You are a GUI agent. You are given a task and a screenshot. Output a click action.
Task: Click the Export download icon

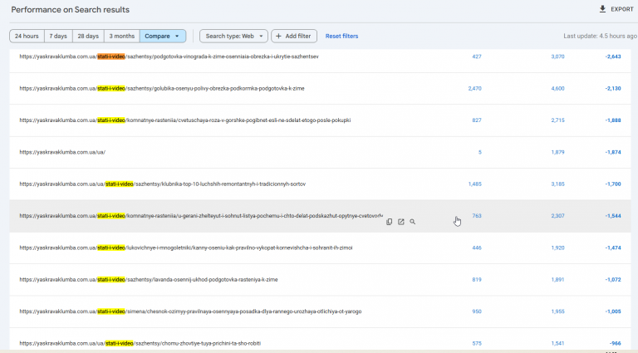tap(602, 9)
